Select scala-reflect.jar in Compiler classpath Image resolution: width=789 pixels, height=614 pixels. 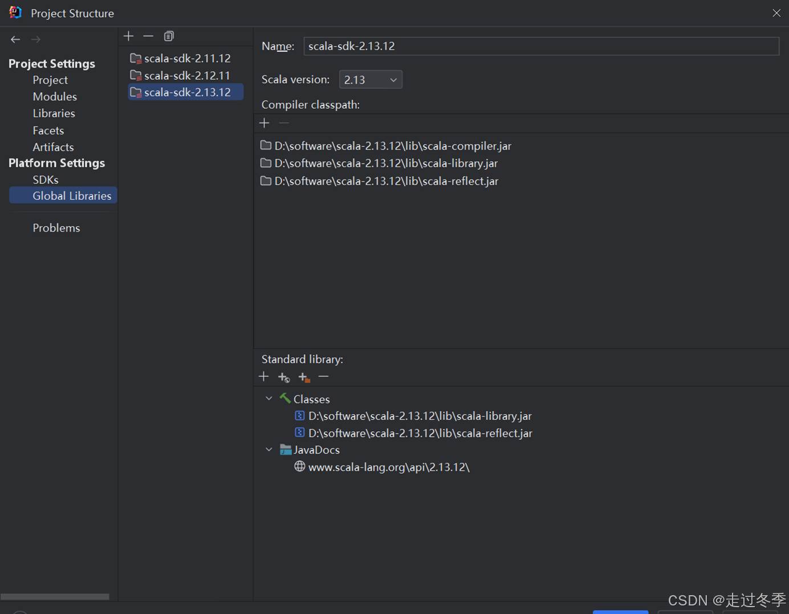point(380,181)
